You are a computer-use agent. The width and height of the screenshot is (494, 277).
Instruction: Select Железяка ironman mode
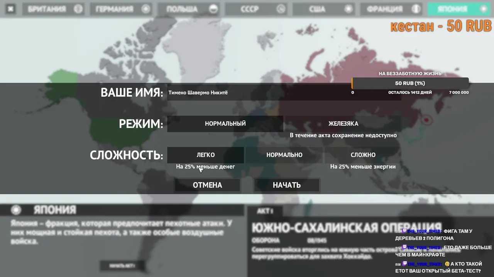[343, 124]
